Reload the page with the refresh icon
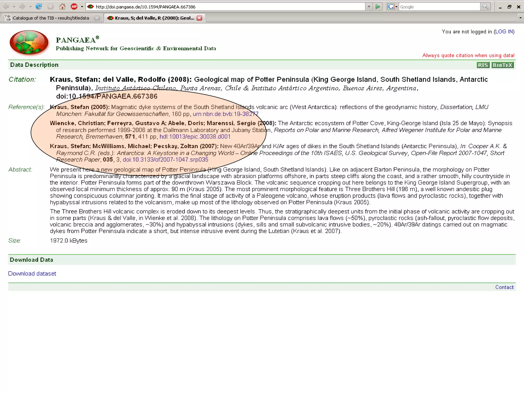The image size is (524, 393). point(39,7)
